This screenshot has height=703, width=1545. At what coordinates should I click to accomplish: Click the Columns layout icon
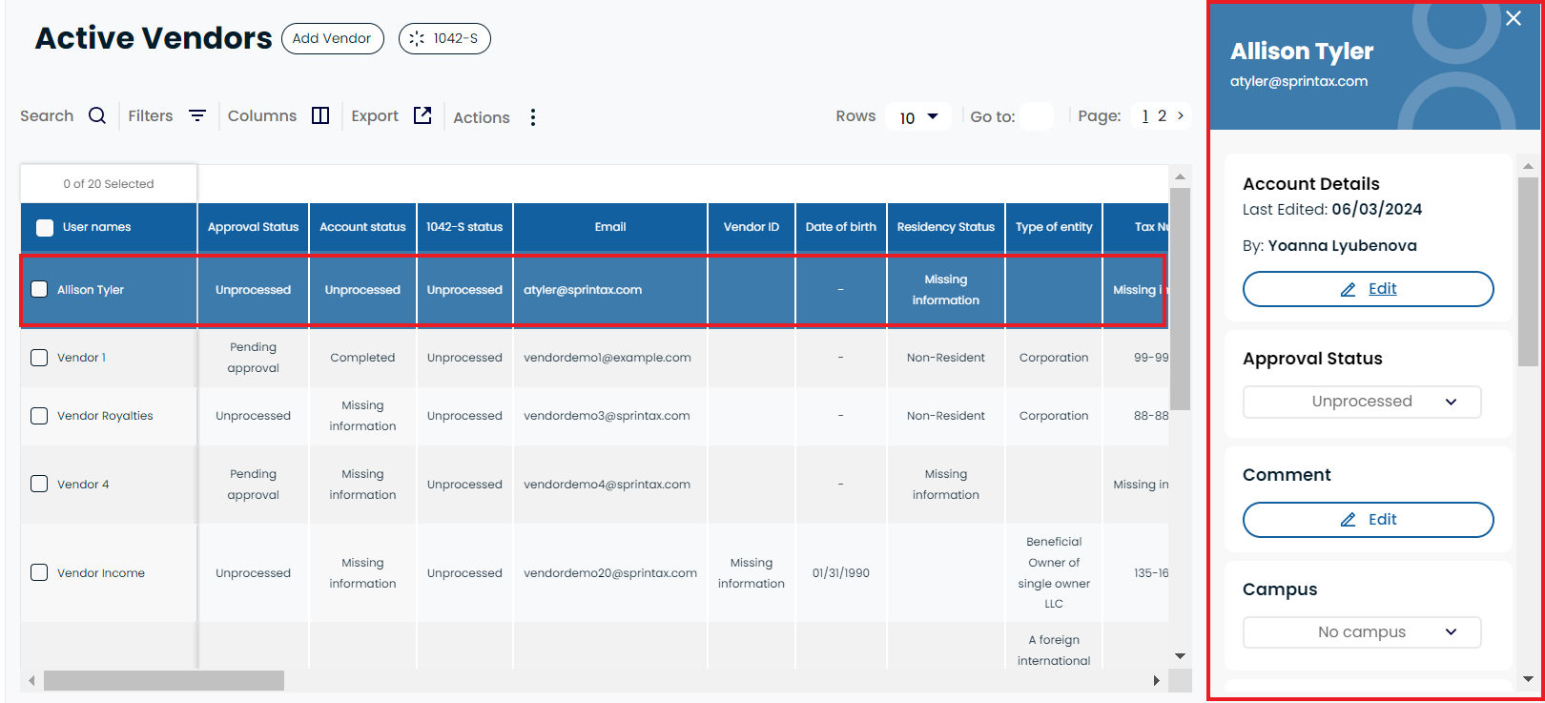320,115
